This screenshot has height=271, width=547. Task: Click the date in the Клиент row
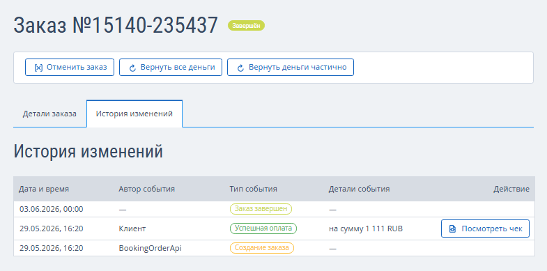[52, 229]
